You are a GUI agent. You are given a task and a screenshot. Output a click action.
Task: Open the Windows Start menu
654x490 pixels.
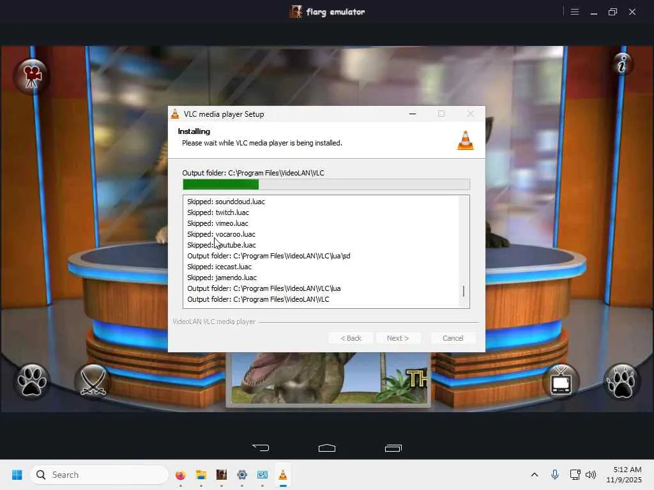pyautogui.click(x=17, y=475)
